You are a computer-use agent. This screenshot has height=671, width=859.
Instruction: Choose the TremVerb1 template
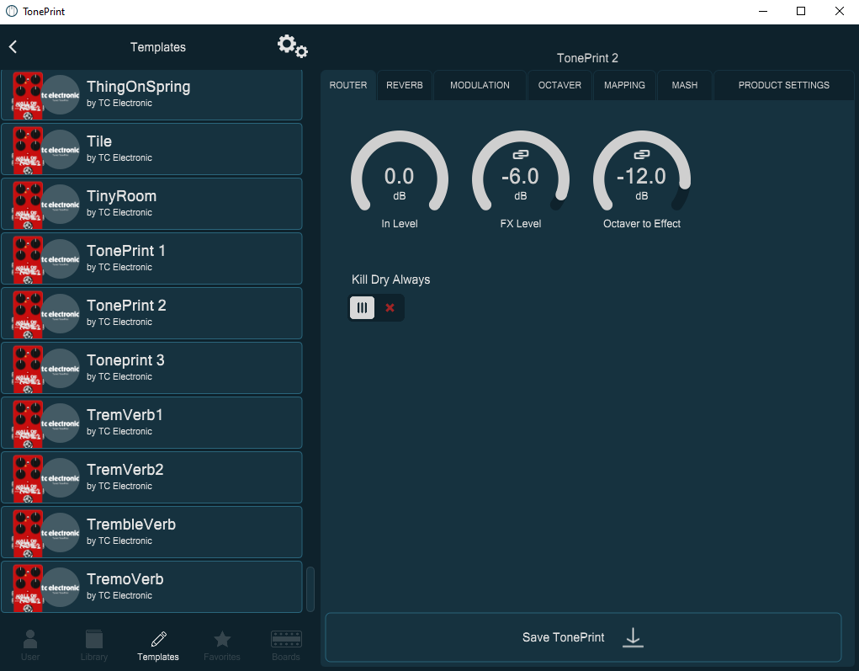151,423
